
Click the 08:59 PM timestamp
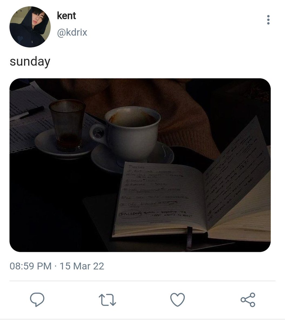coord(31,266)
